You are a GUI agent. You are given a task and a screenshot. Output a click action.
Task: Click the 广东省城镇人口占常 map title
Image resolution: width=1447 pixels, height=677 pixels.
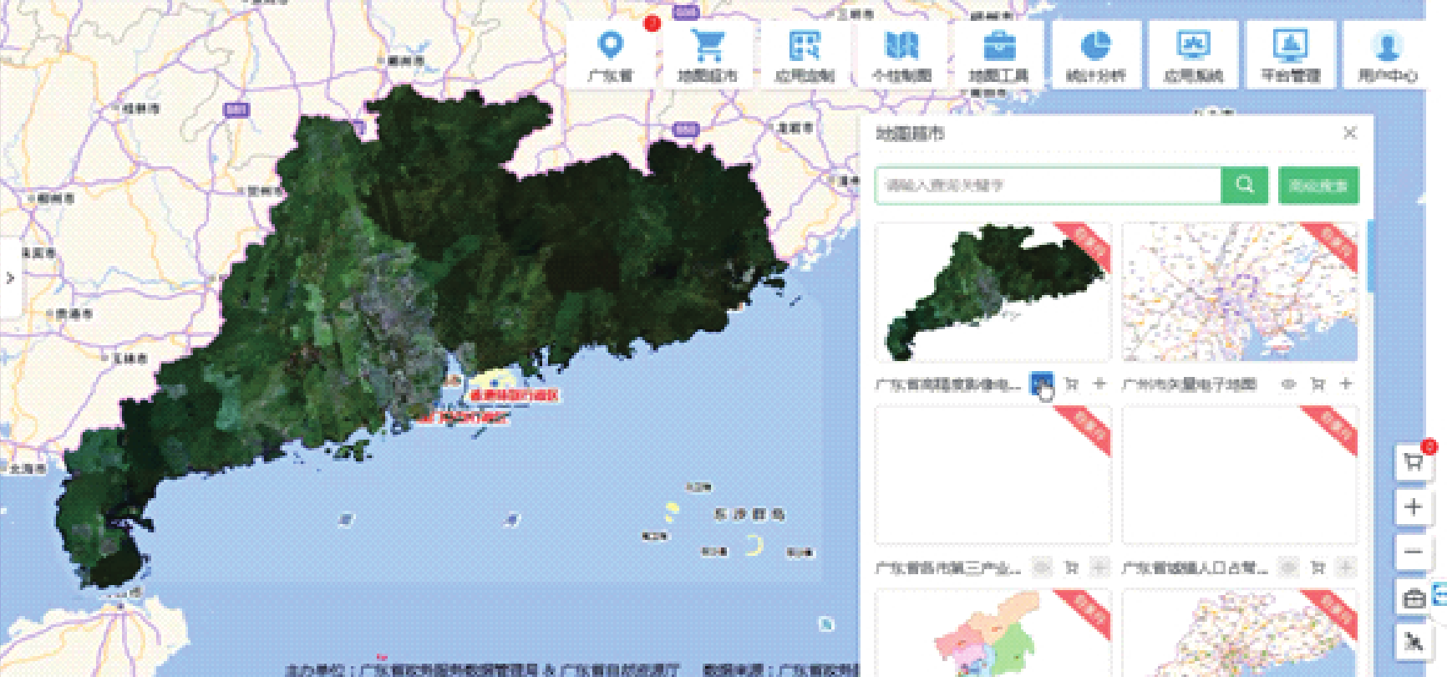click(x=1195, y=568)
